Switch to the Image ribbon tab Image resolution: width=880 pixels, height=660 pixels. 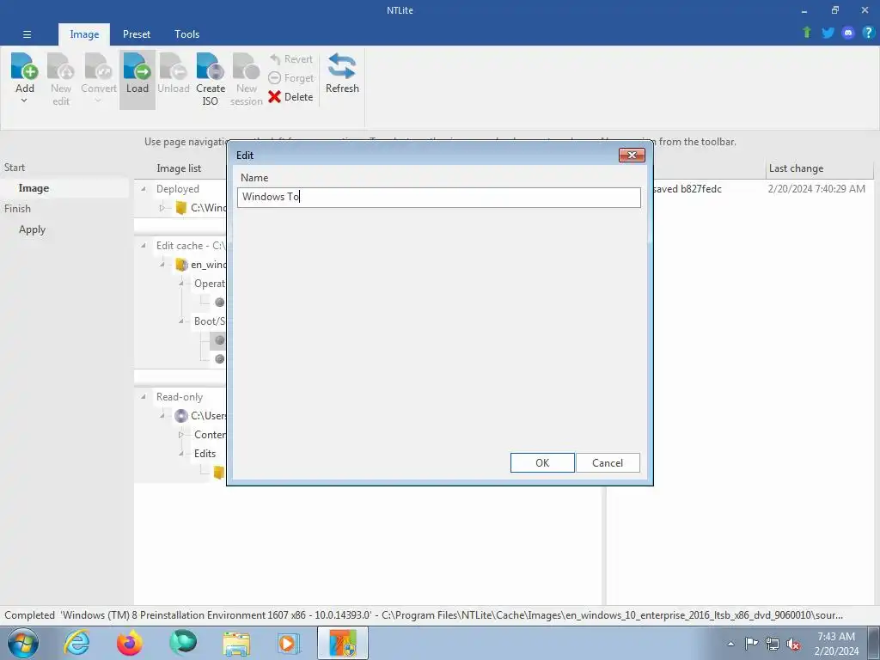tap(84, 34)
